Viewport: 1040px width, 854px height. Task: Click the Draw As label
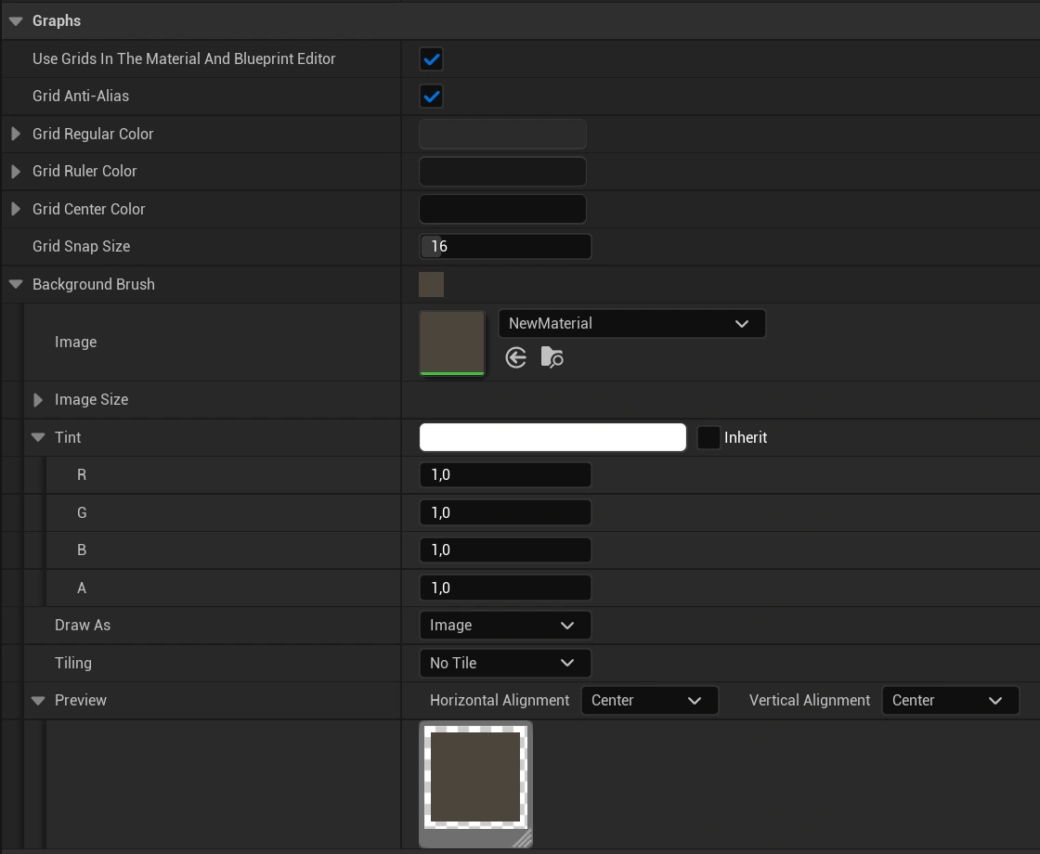pyautogui.click(x=83, y=626)
